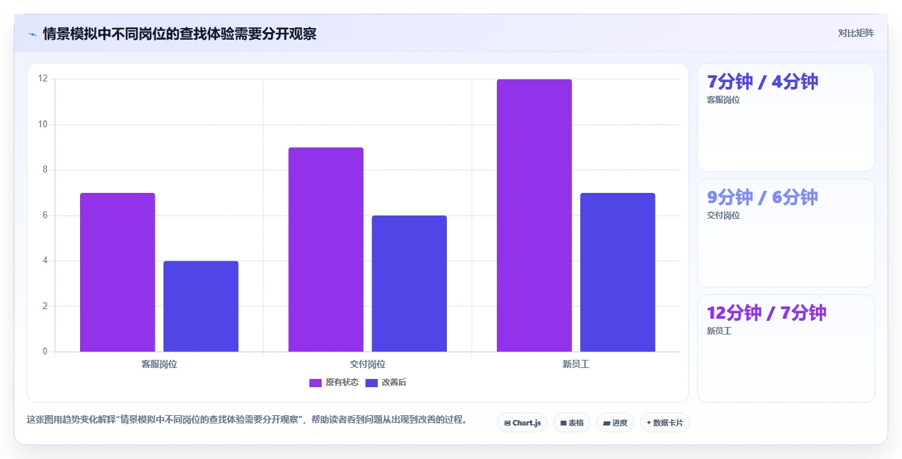Click the 进度 tag chip
The height and width of the screenshot is (459, 902).
click(x=615, y=423)
